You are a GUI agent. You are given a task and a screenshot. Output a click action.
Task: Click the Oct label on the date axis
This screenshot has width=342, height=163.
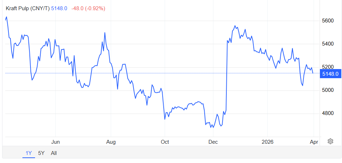(x=165, y=142)
